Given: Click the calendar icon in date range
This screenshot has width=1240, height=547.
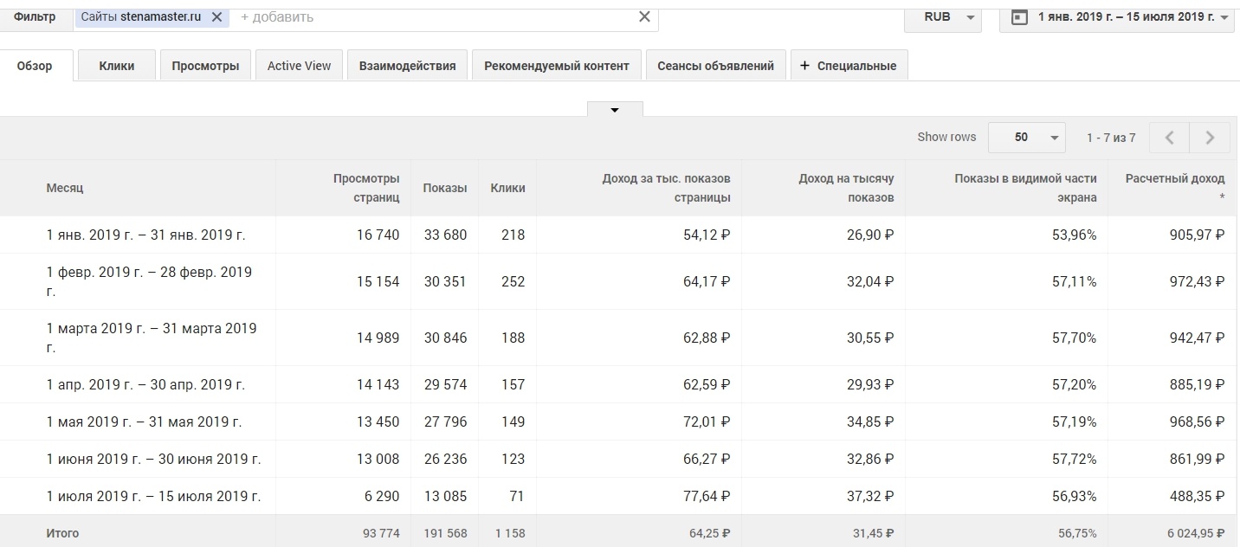Looking at the screenshot, I should tap(1019, 16).
